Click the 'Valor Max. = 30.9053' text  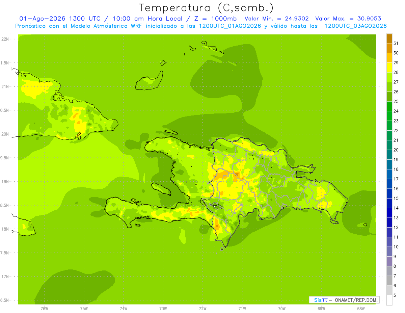348,19
